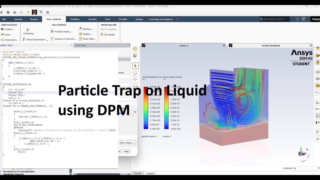Viewport: 320px width, 180px height.
Task: Click the particle residence time color bar
Action: point(146,108)
